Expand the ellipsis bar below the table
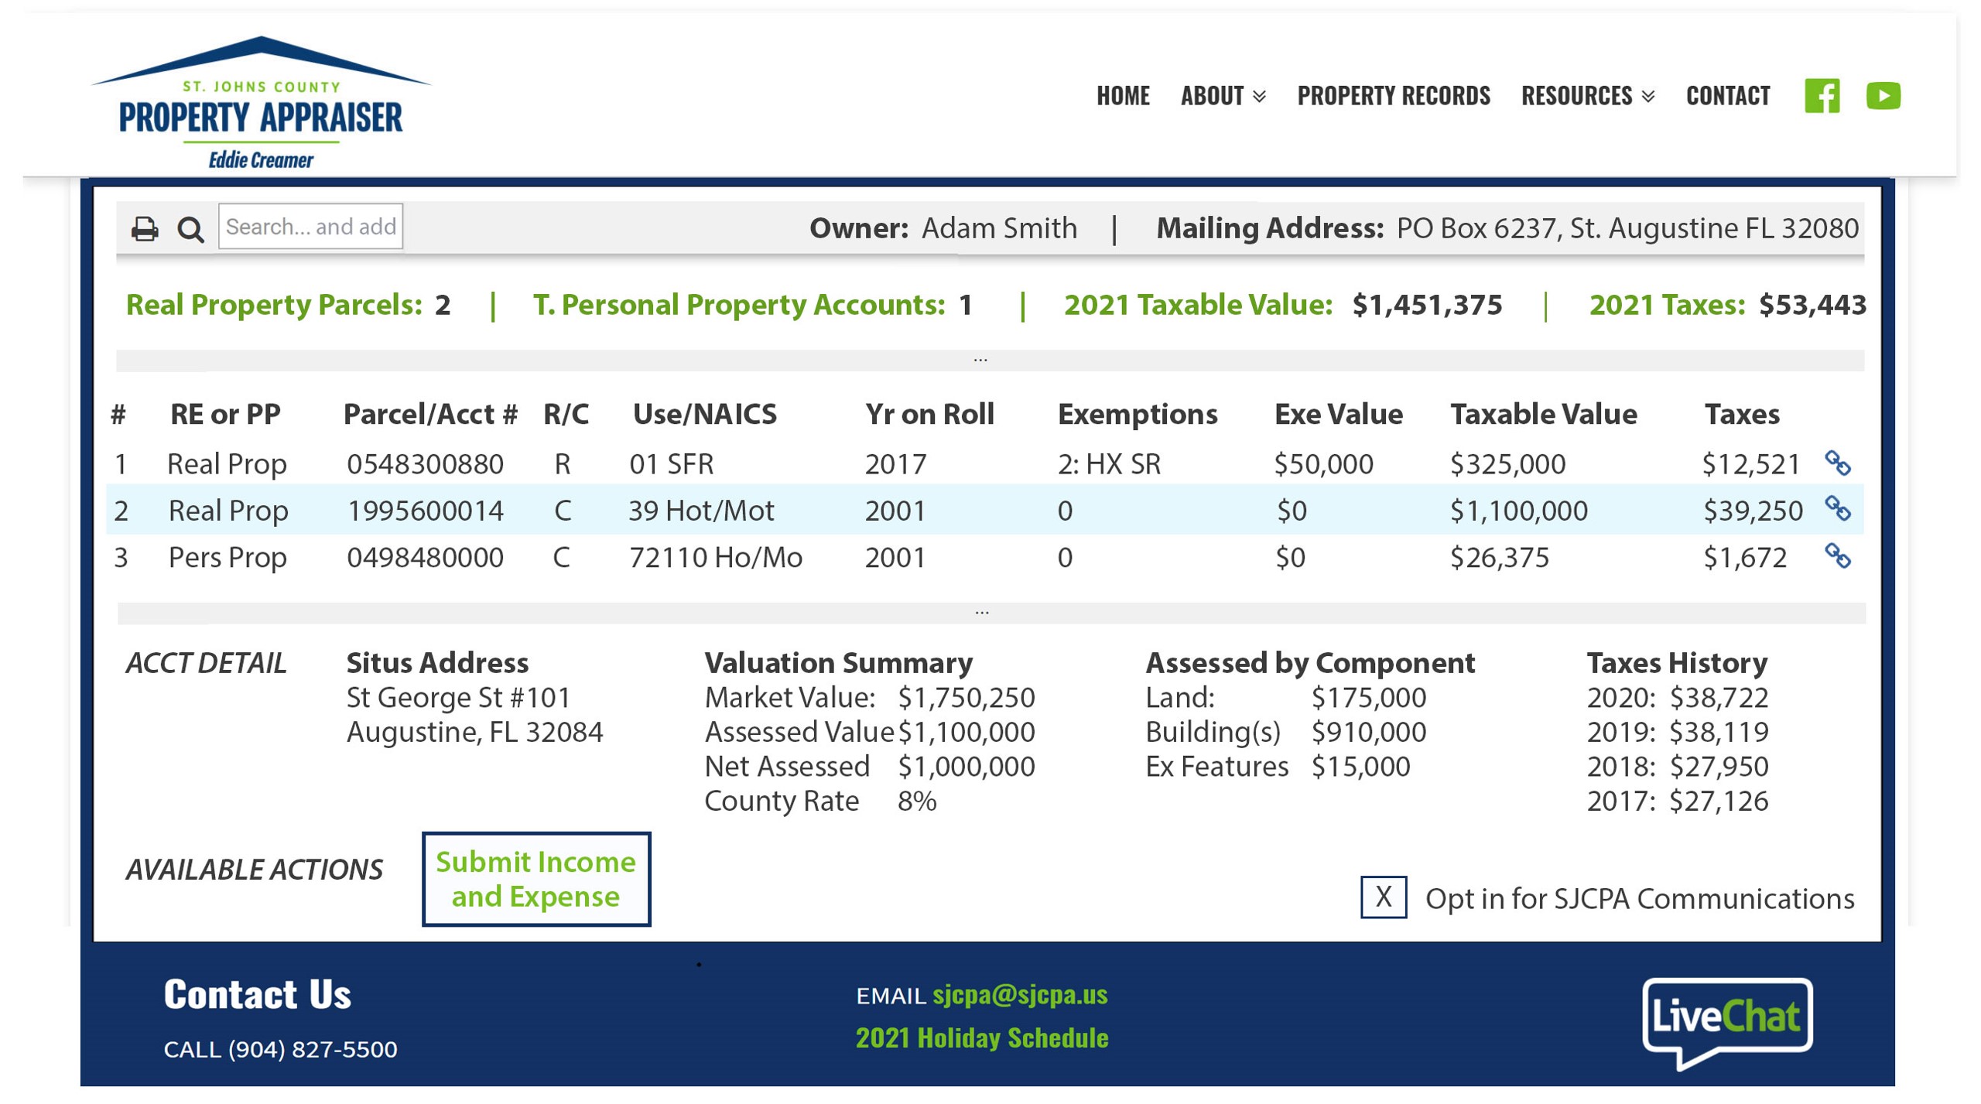The width and height of the screenshot is (1981, 1104). 982,614
